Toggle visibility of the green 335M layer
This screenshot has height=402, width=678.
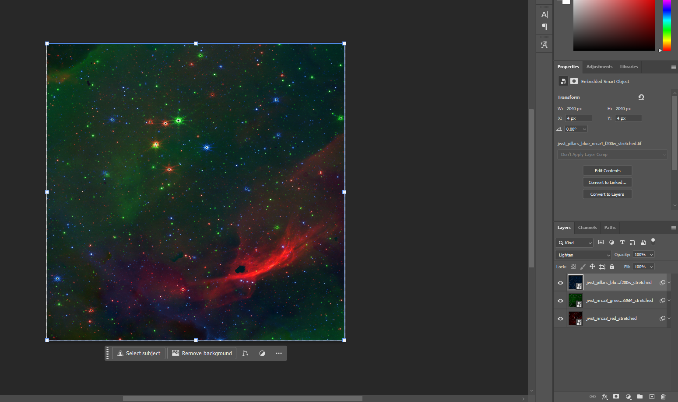pyautogui.click(x=560, y=301)
